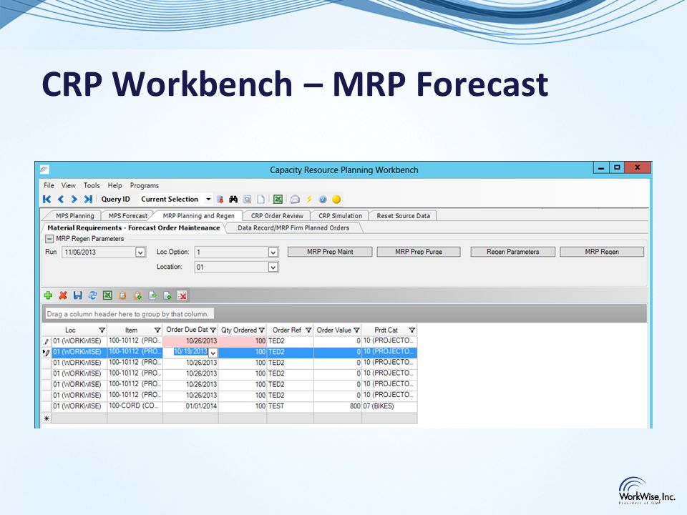Image resolution: width=687 pixels, height=515 pixels.
Task: Refresh the grid with blue arrows icon
Action: point(92,295)
